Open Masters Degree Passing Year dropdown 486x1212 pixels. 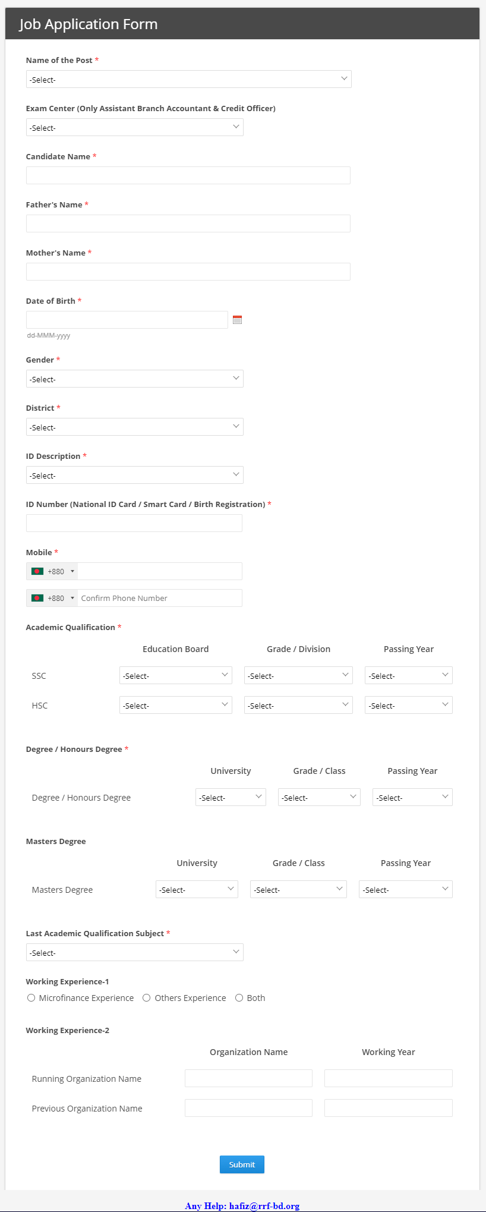pos(406,889)
